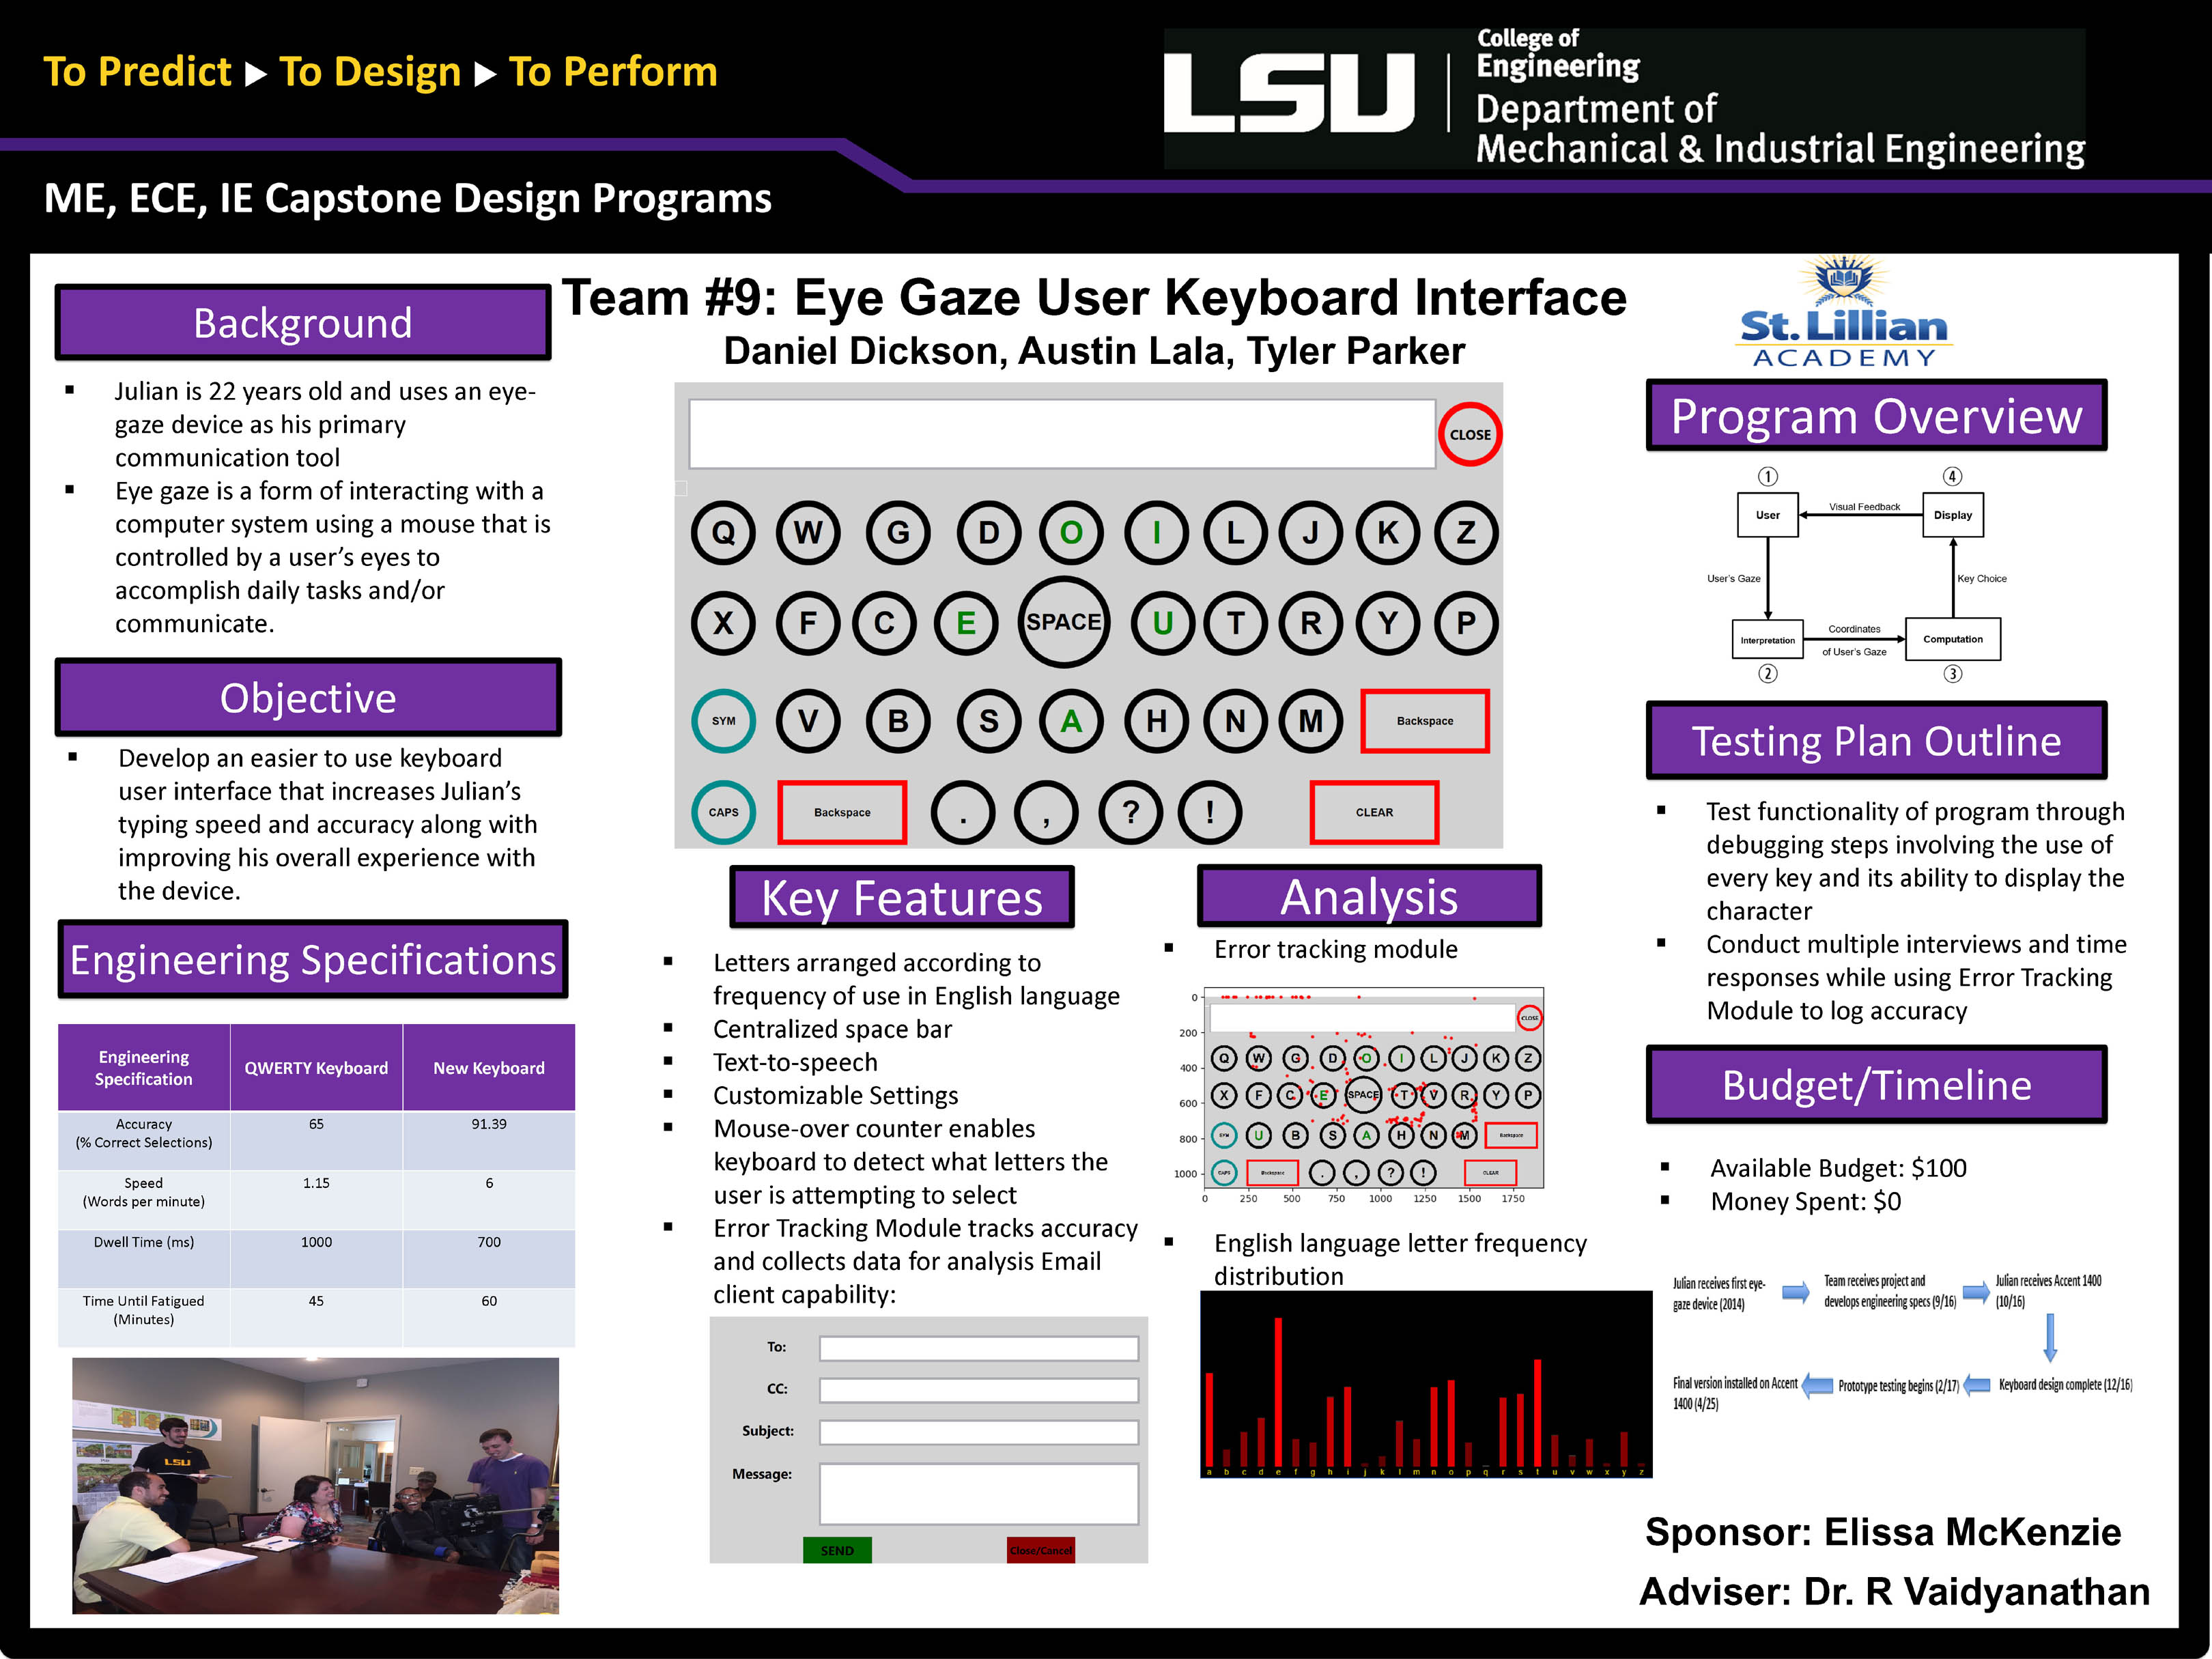Click the email To: field

coord(979,1348)
